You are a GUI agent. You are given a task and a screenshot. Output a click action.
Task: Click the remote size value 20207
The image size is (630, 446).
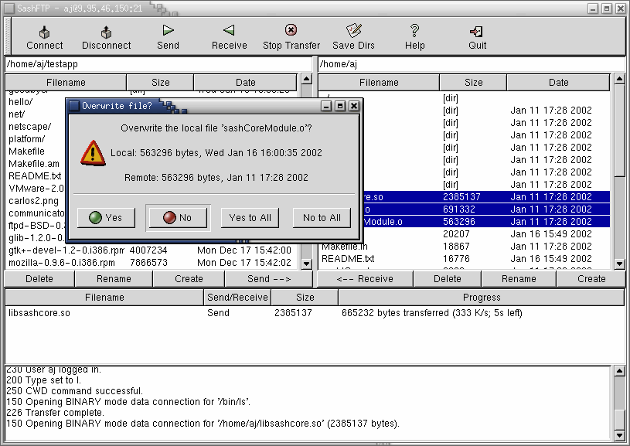(x=456, y=234)
